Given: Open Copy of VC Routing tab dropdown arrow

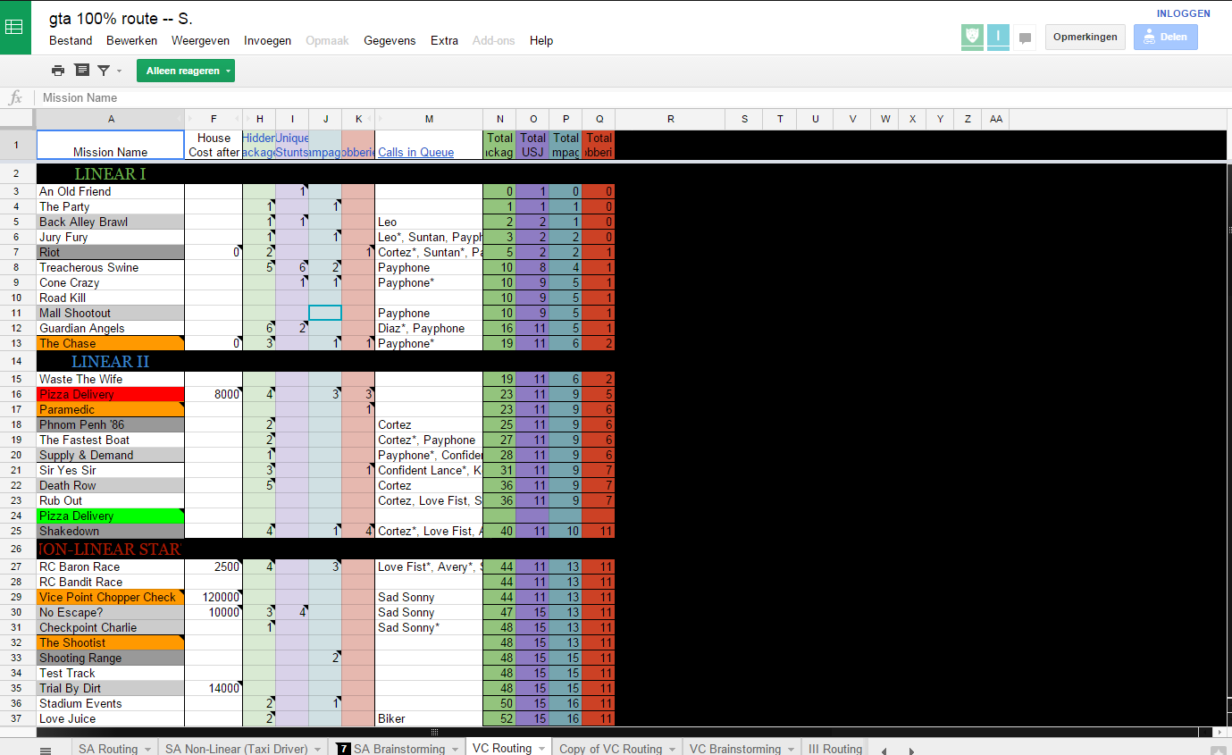Looking at the screenshot, I should pos(673,749).
